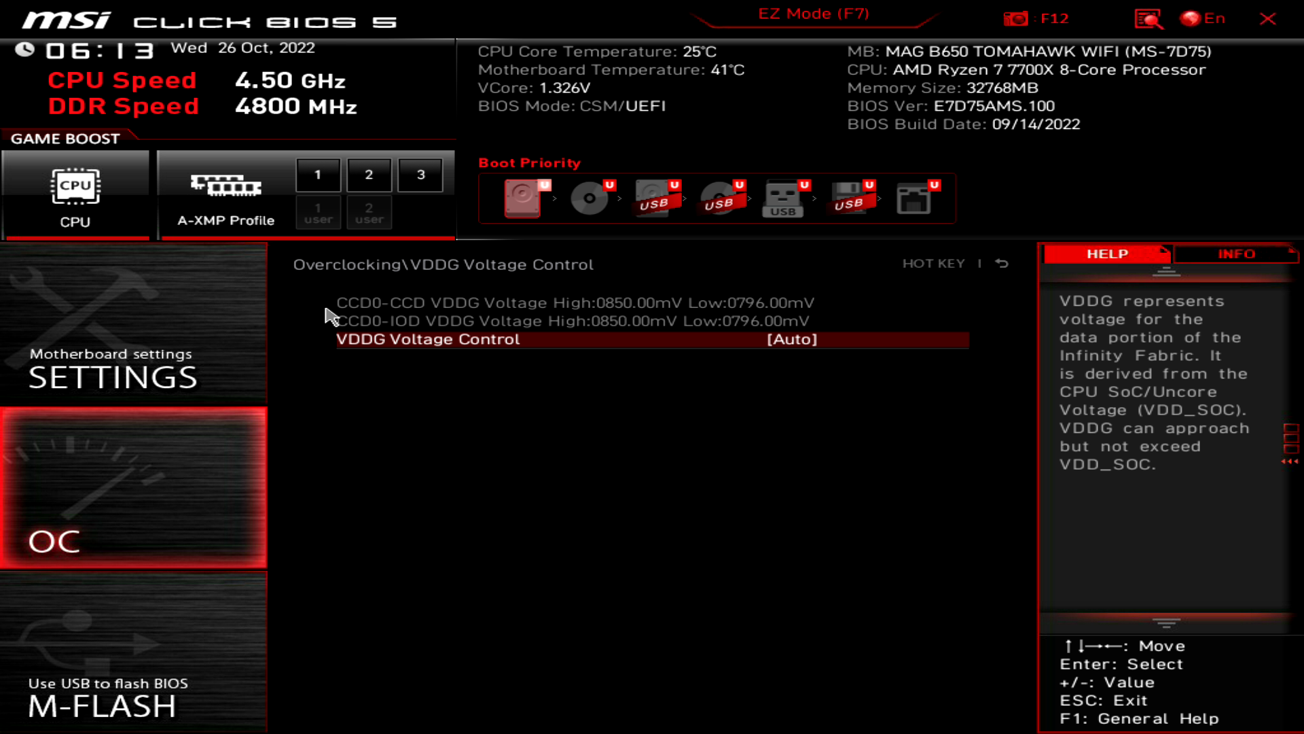Switch to EZ Mode F7 tab
Viewport: 1304px width, 734px height.
pyautogui.click(x=813, y=14)
